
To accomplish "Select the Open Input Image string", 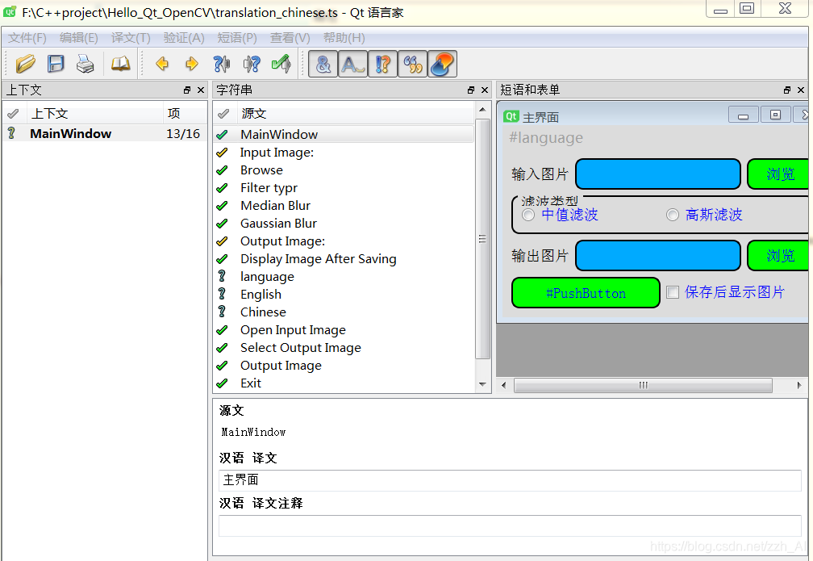I will (x=344, y=330).
